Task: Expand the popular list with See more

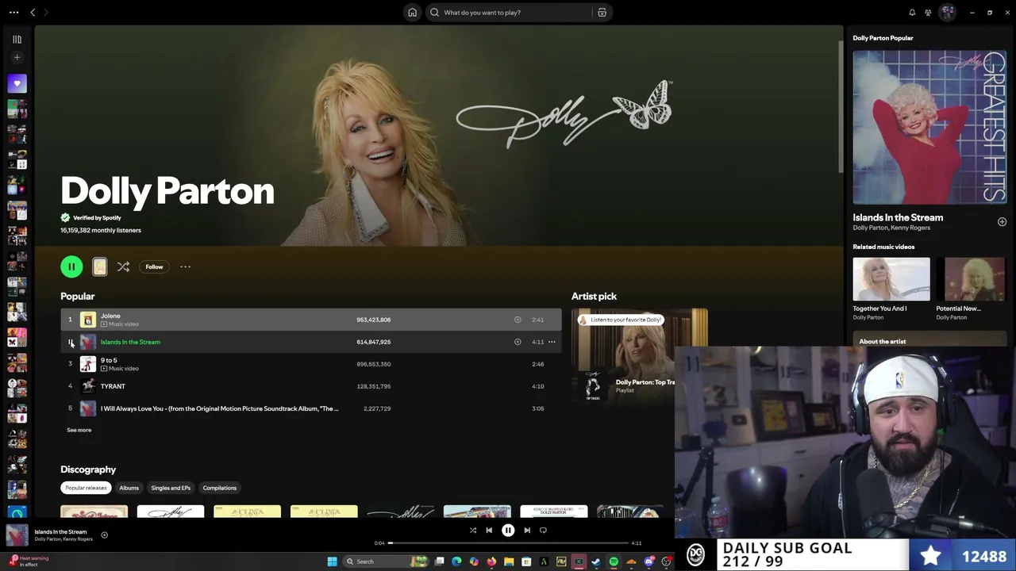Action: (79, 430)
